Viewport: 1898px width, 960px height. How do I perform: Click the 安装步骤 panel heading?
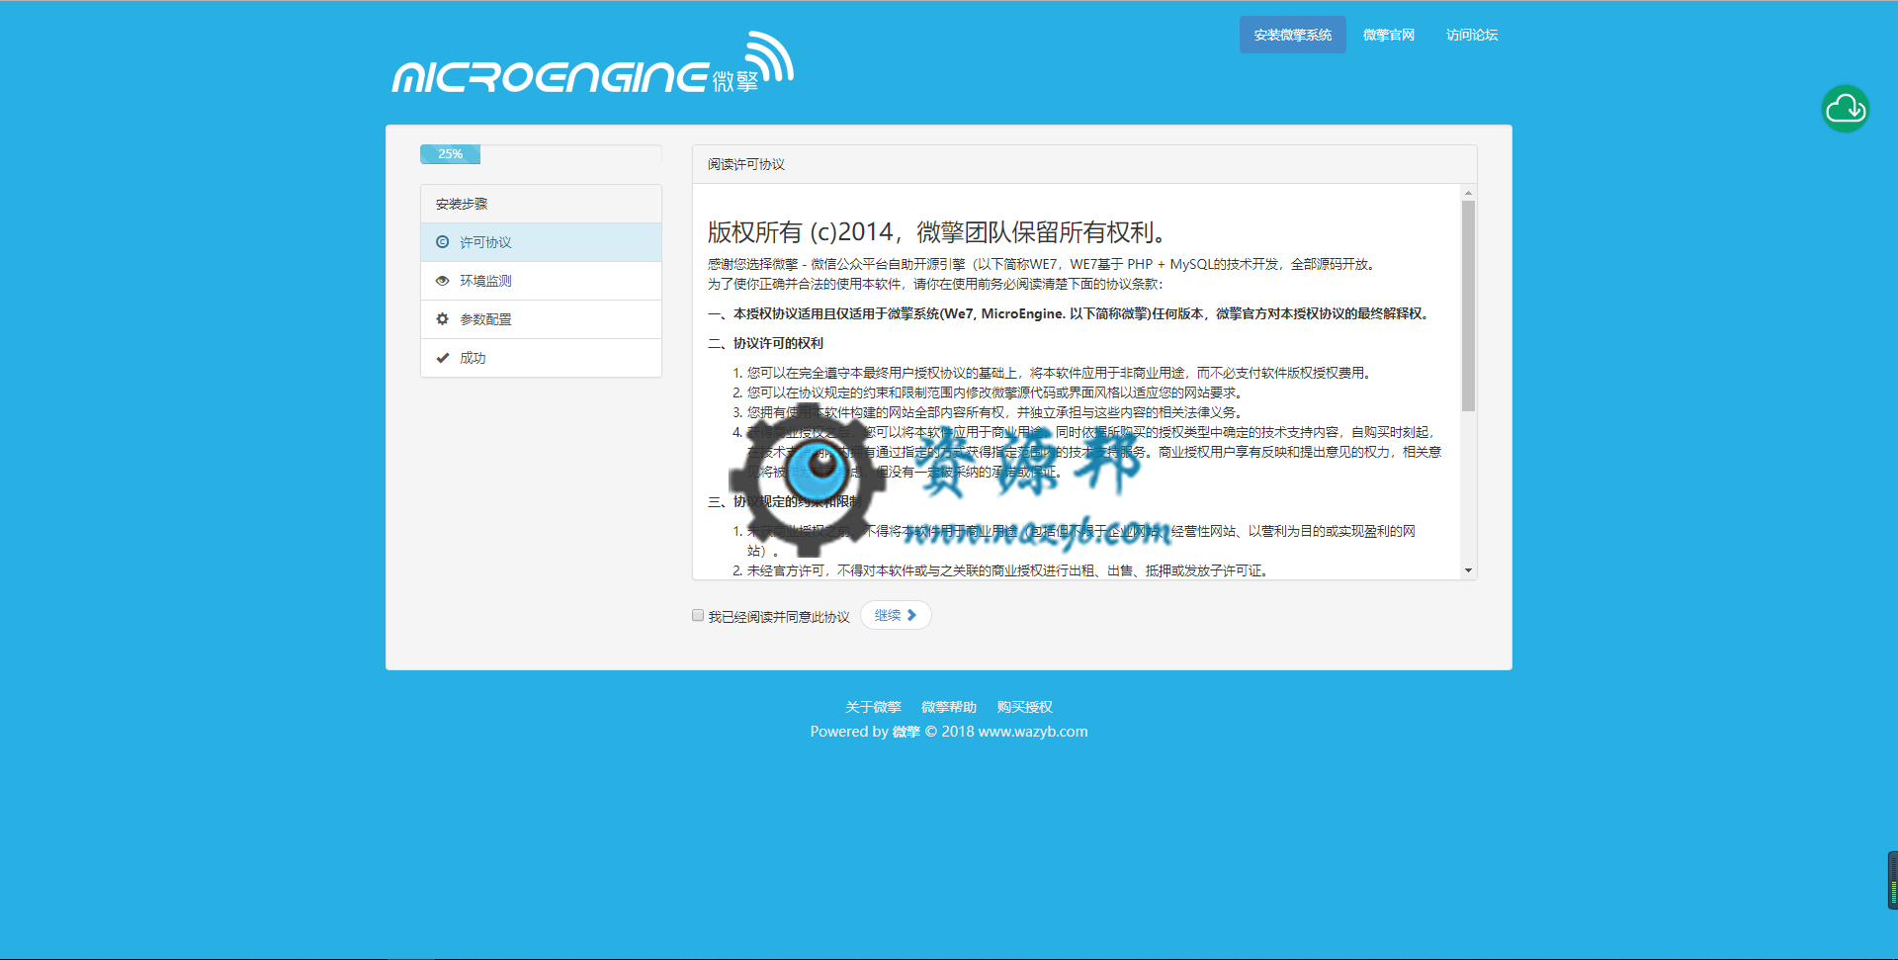tap(541, 204)
